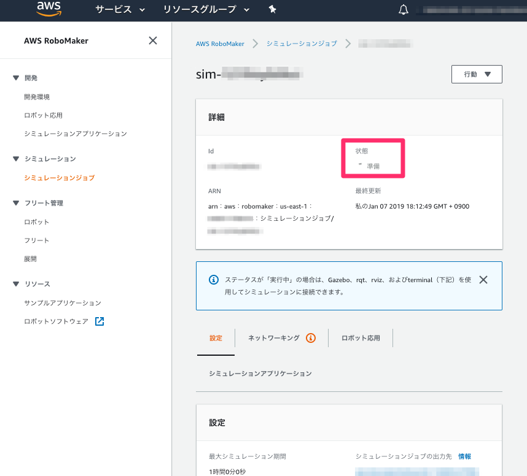Open the 行動 actions dropdown
527x476 pixels.
[x=477, y=74]
